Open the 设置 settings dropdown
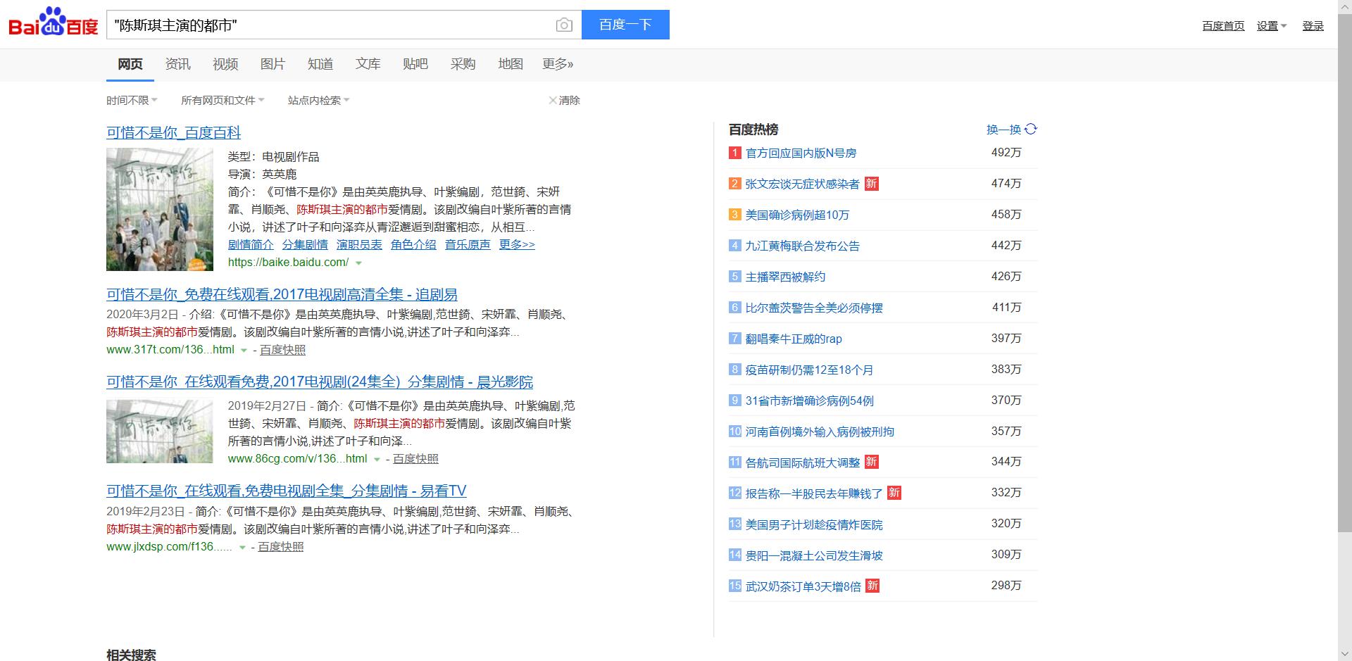The image size is (1352, 661). tap(1272, 25)
